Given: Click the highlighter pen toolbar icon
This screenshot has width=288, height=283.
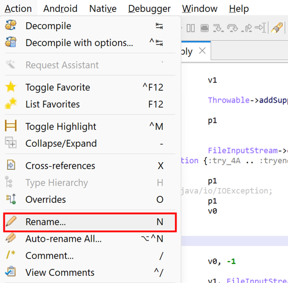Looking at the screenshot, I should pyautogui.click(x=277, y=28).
